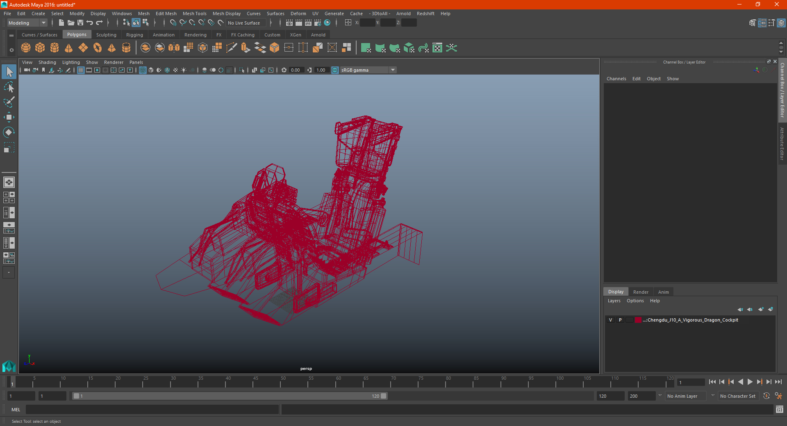
Task: Activate the Move tool in toolbox
Action: (9, 117)
